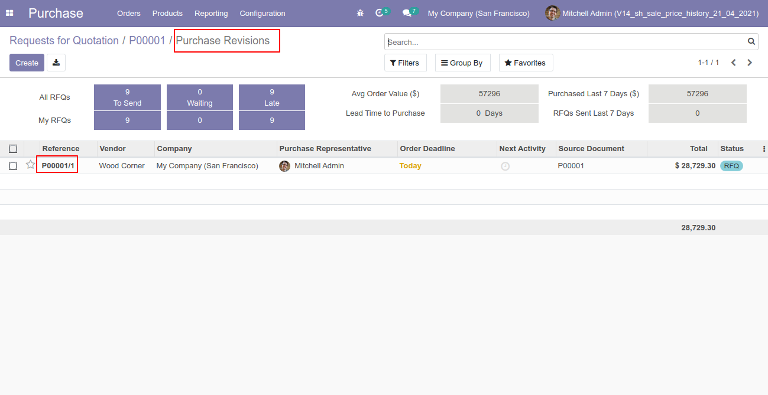Viewport: 768px width, 395px height.
Task: Click Purchased Last 7 Days 57296 value
Action: coord(698,94)
